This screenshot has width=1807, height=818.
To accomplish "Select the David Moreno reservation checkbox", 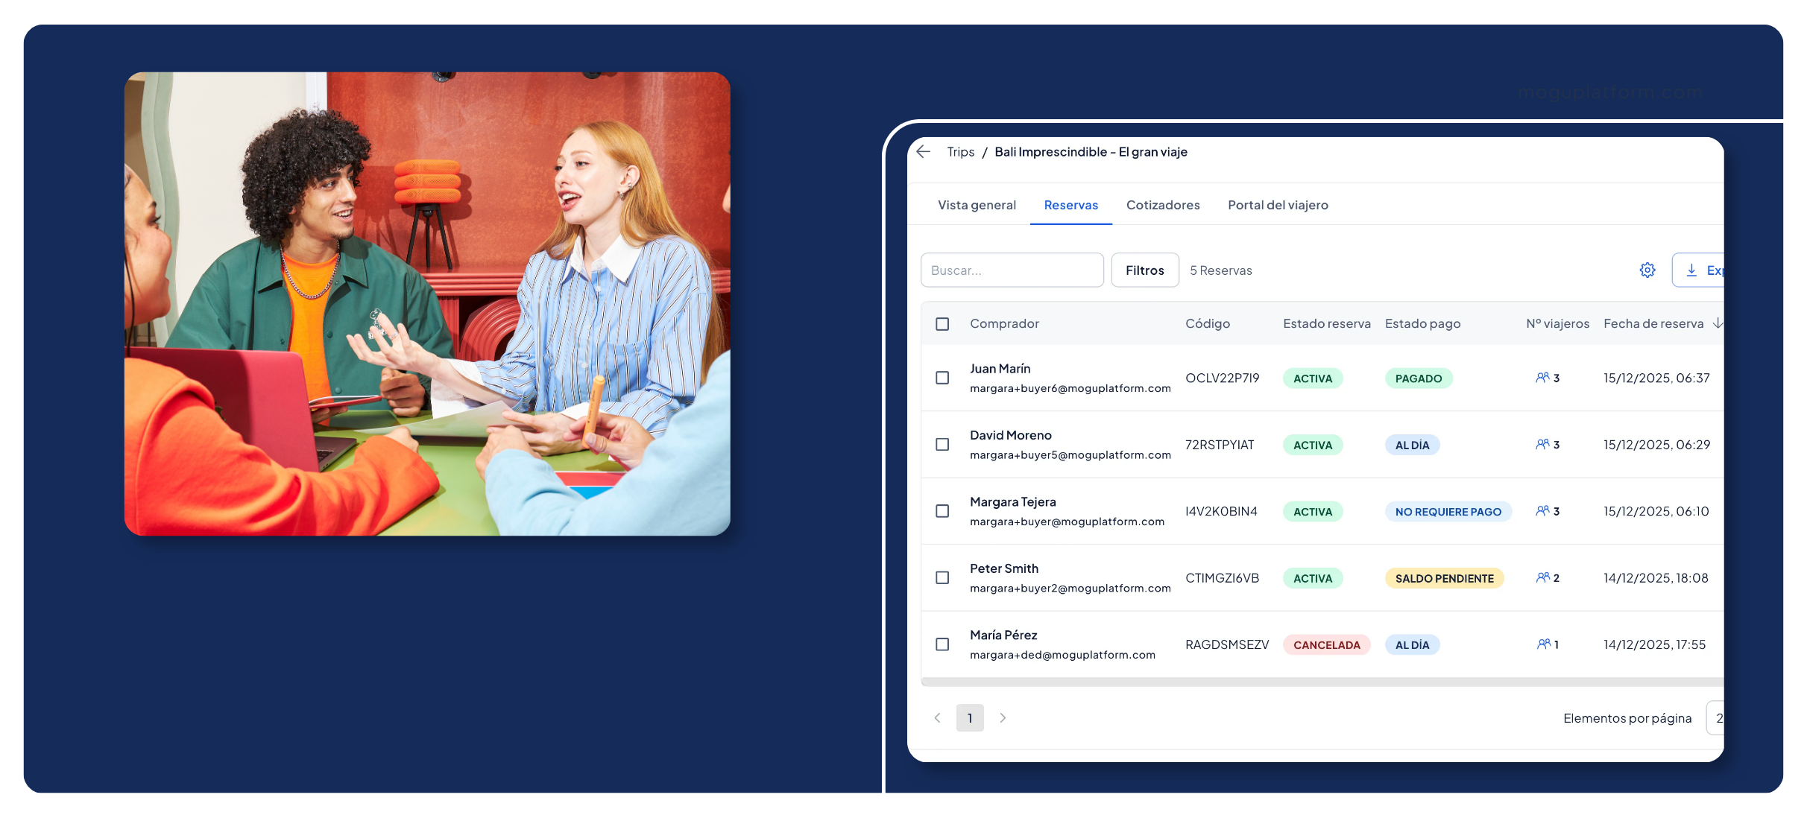I will (x=942, y=444).
